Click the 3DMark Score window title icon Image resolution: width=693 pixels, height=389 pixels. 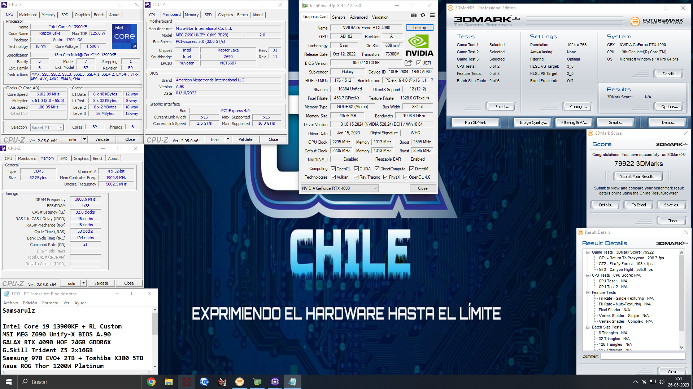(590, 133)
